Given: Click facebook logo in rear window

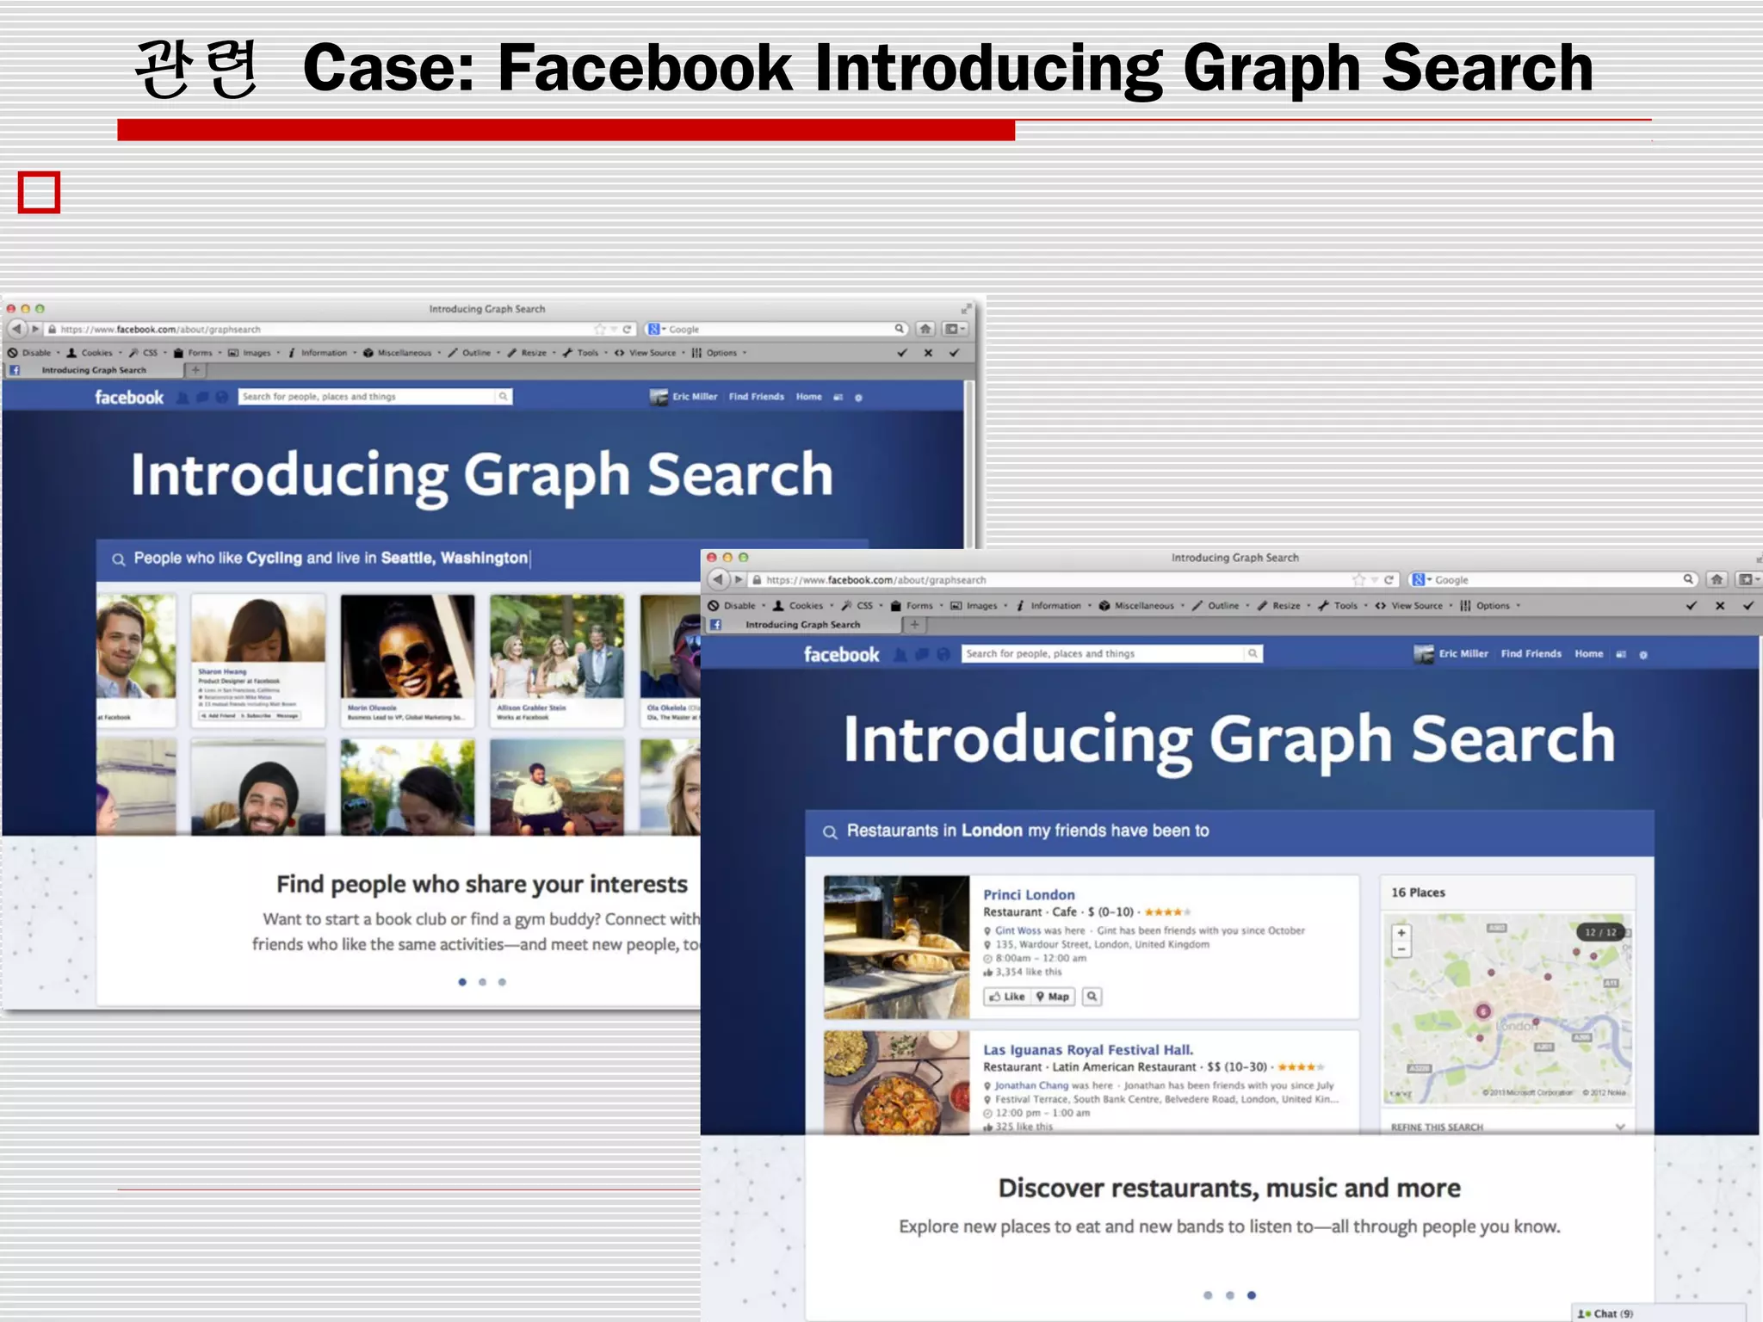Looking at the screenshot, I should pyautogui.click(x=128, y=398).
